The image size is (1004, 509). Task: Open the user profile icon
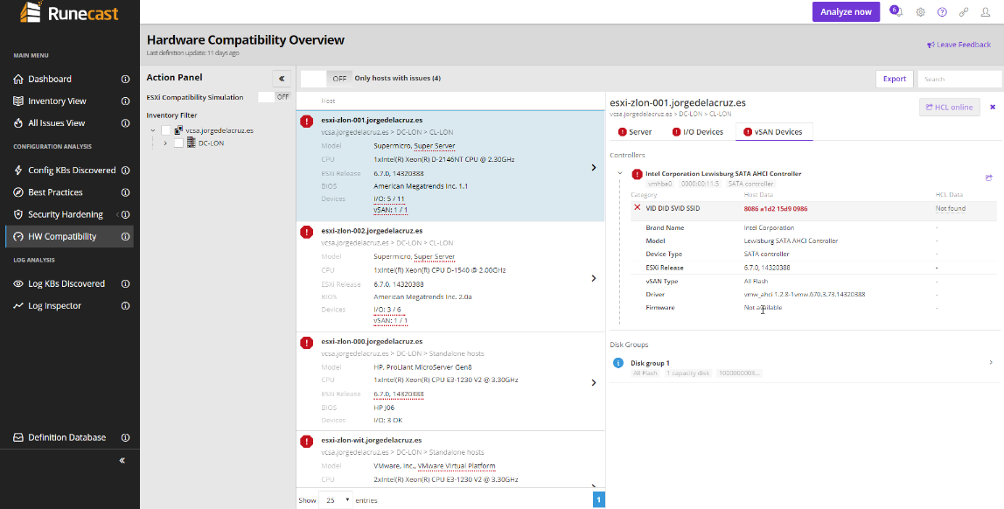[x=985, y=12]
